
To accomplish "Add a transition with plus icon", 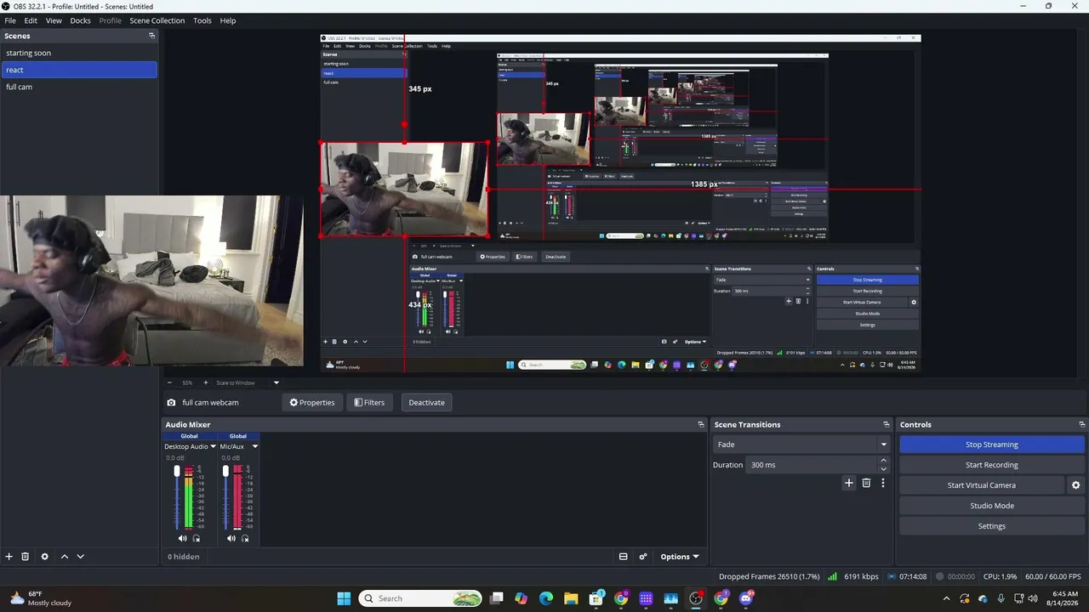I will point(848,483).
